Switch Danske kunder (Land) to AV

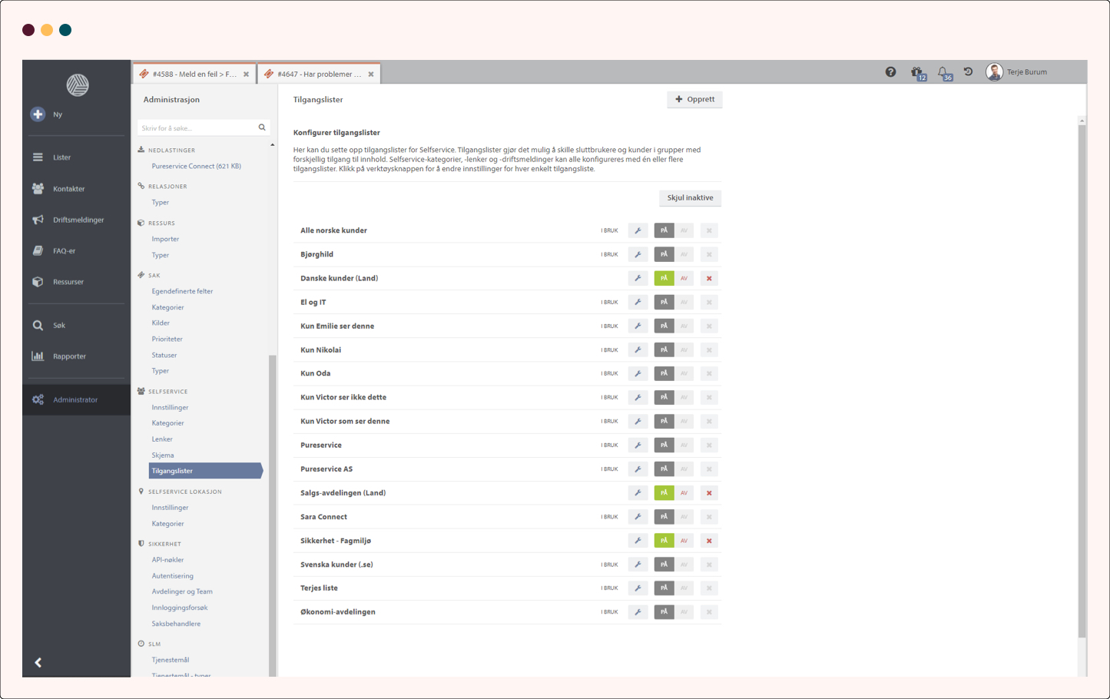[684, 278]
